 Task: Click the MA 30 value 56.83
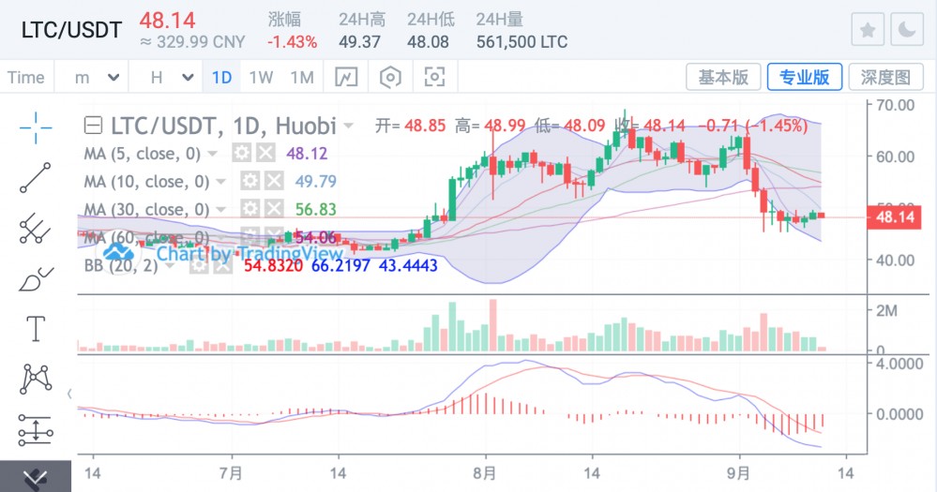pyautogui.click(x=315, y=209)
